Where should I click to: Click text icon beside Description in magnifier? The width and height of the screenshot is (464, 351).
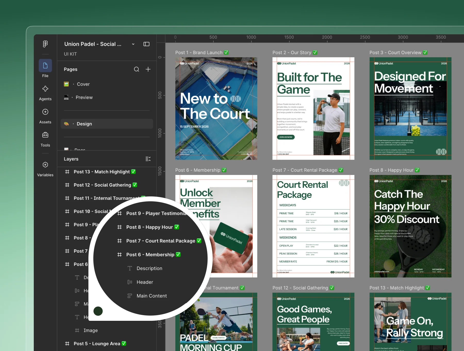[x=130, y=268]
